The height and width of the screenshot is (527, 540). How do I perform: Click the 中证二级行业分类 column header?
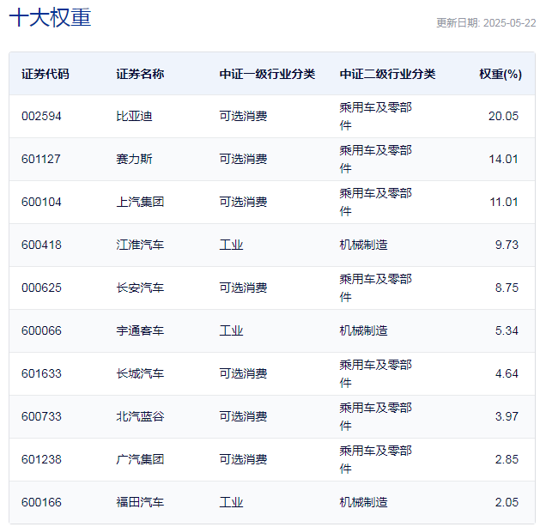[x=387, y=74]
